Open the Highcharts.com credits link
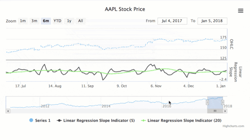This screenshot has width=250, height=140. 233,126
